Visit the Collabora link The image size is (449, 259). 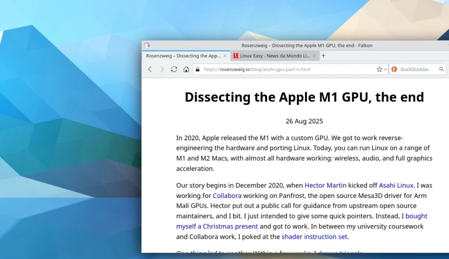(x=227, y=196)
